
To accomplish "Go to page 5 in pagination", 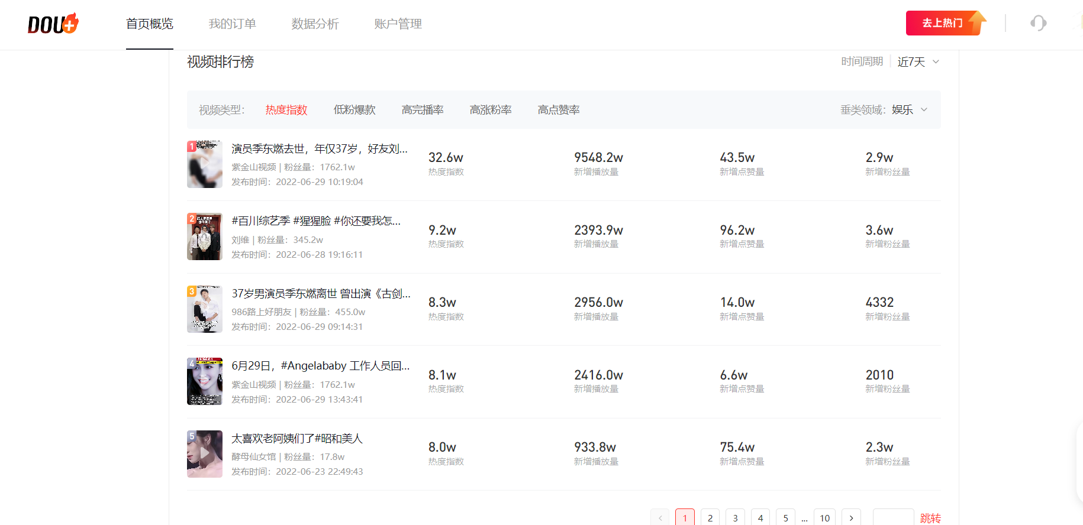I will coord(785,517).
